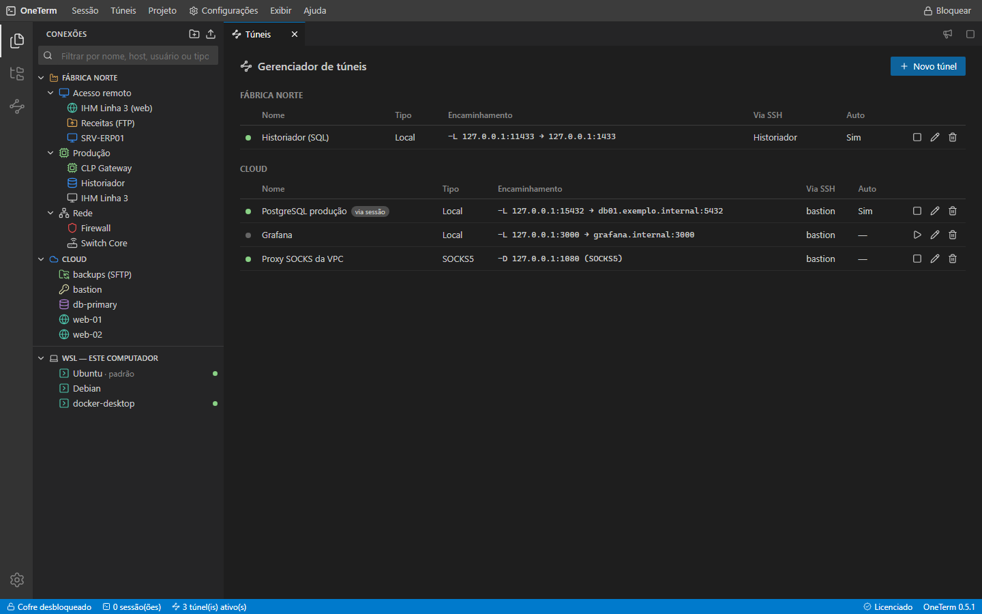Delete the Historiador (SQL) tunnel
The height and width of the screenshot is (614, 982).
[x=953, y=137]
